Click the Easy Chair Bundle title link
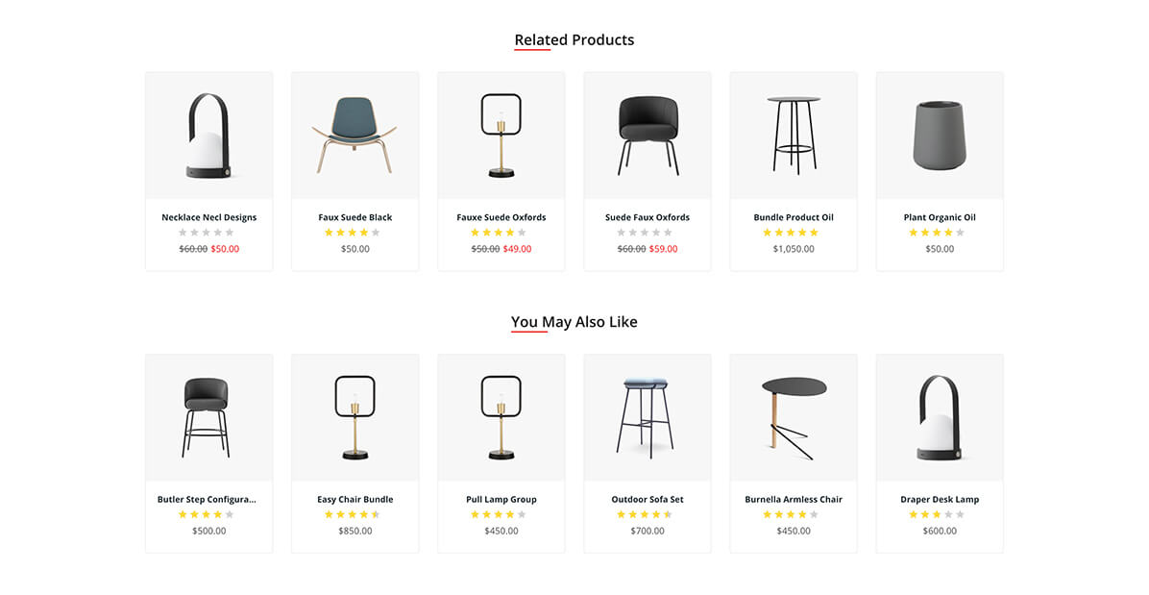The width and height of the screenshot is (1149, 595). click(354, 500)
